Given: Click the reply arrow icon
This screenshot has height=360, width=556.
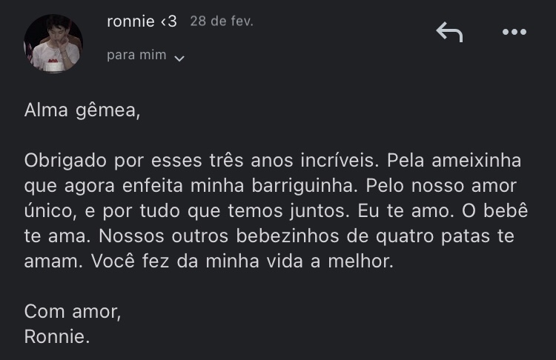Looking at the screenshot, I should (x=449, y=32).
